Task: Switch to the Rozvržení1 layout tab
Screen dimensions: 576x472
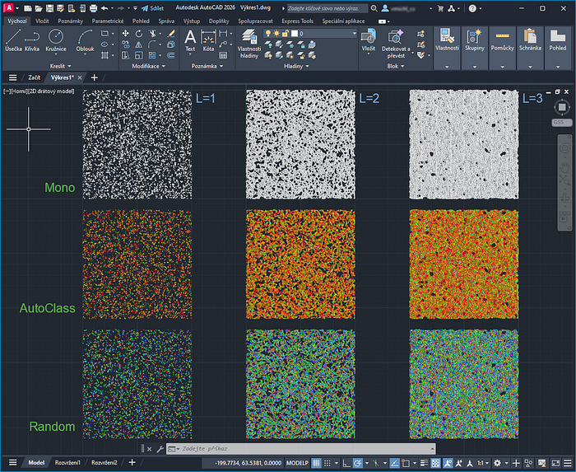Action: coord(67,463)
